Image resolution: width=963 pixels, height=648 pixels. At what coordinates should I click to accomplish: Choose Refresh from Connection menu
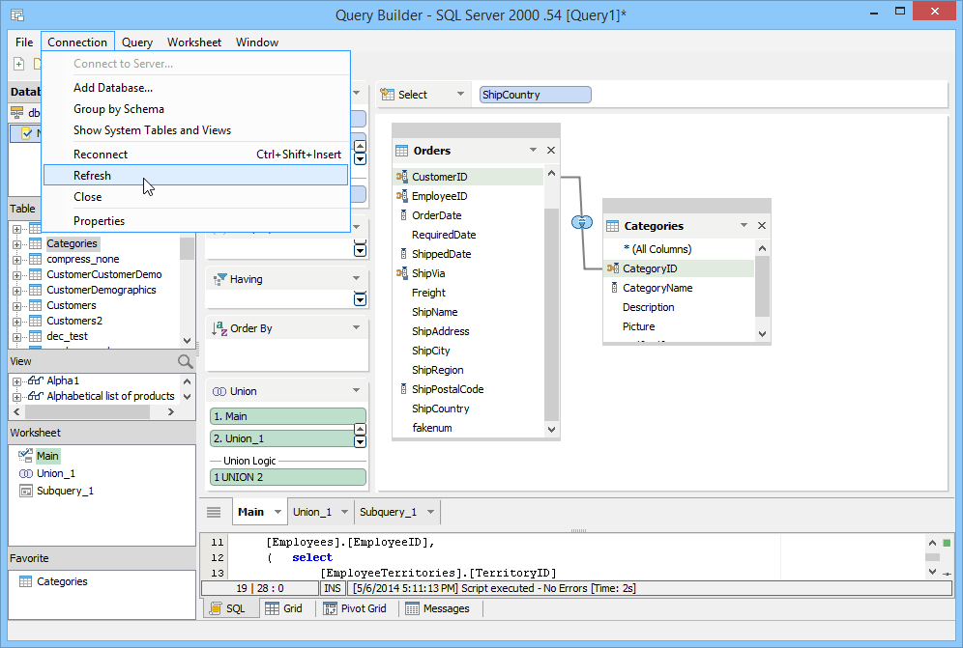click(x=195, y=176)
